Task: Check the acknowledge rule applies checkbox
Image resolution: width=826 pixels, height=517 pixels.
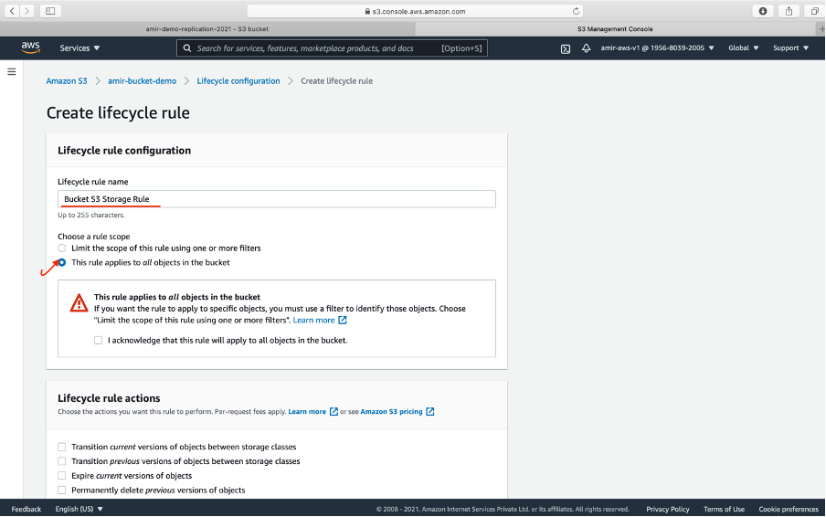Action: 98,340
